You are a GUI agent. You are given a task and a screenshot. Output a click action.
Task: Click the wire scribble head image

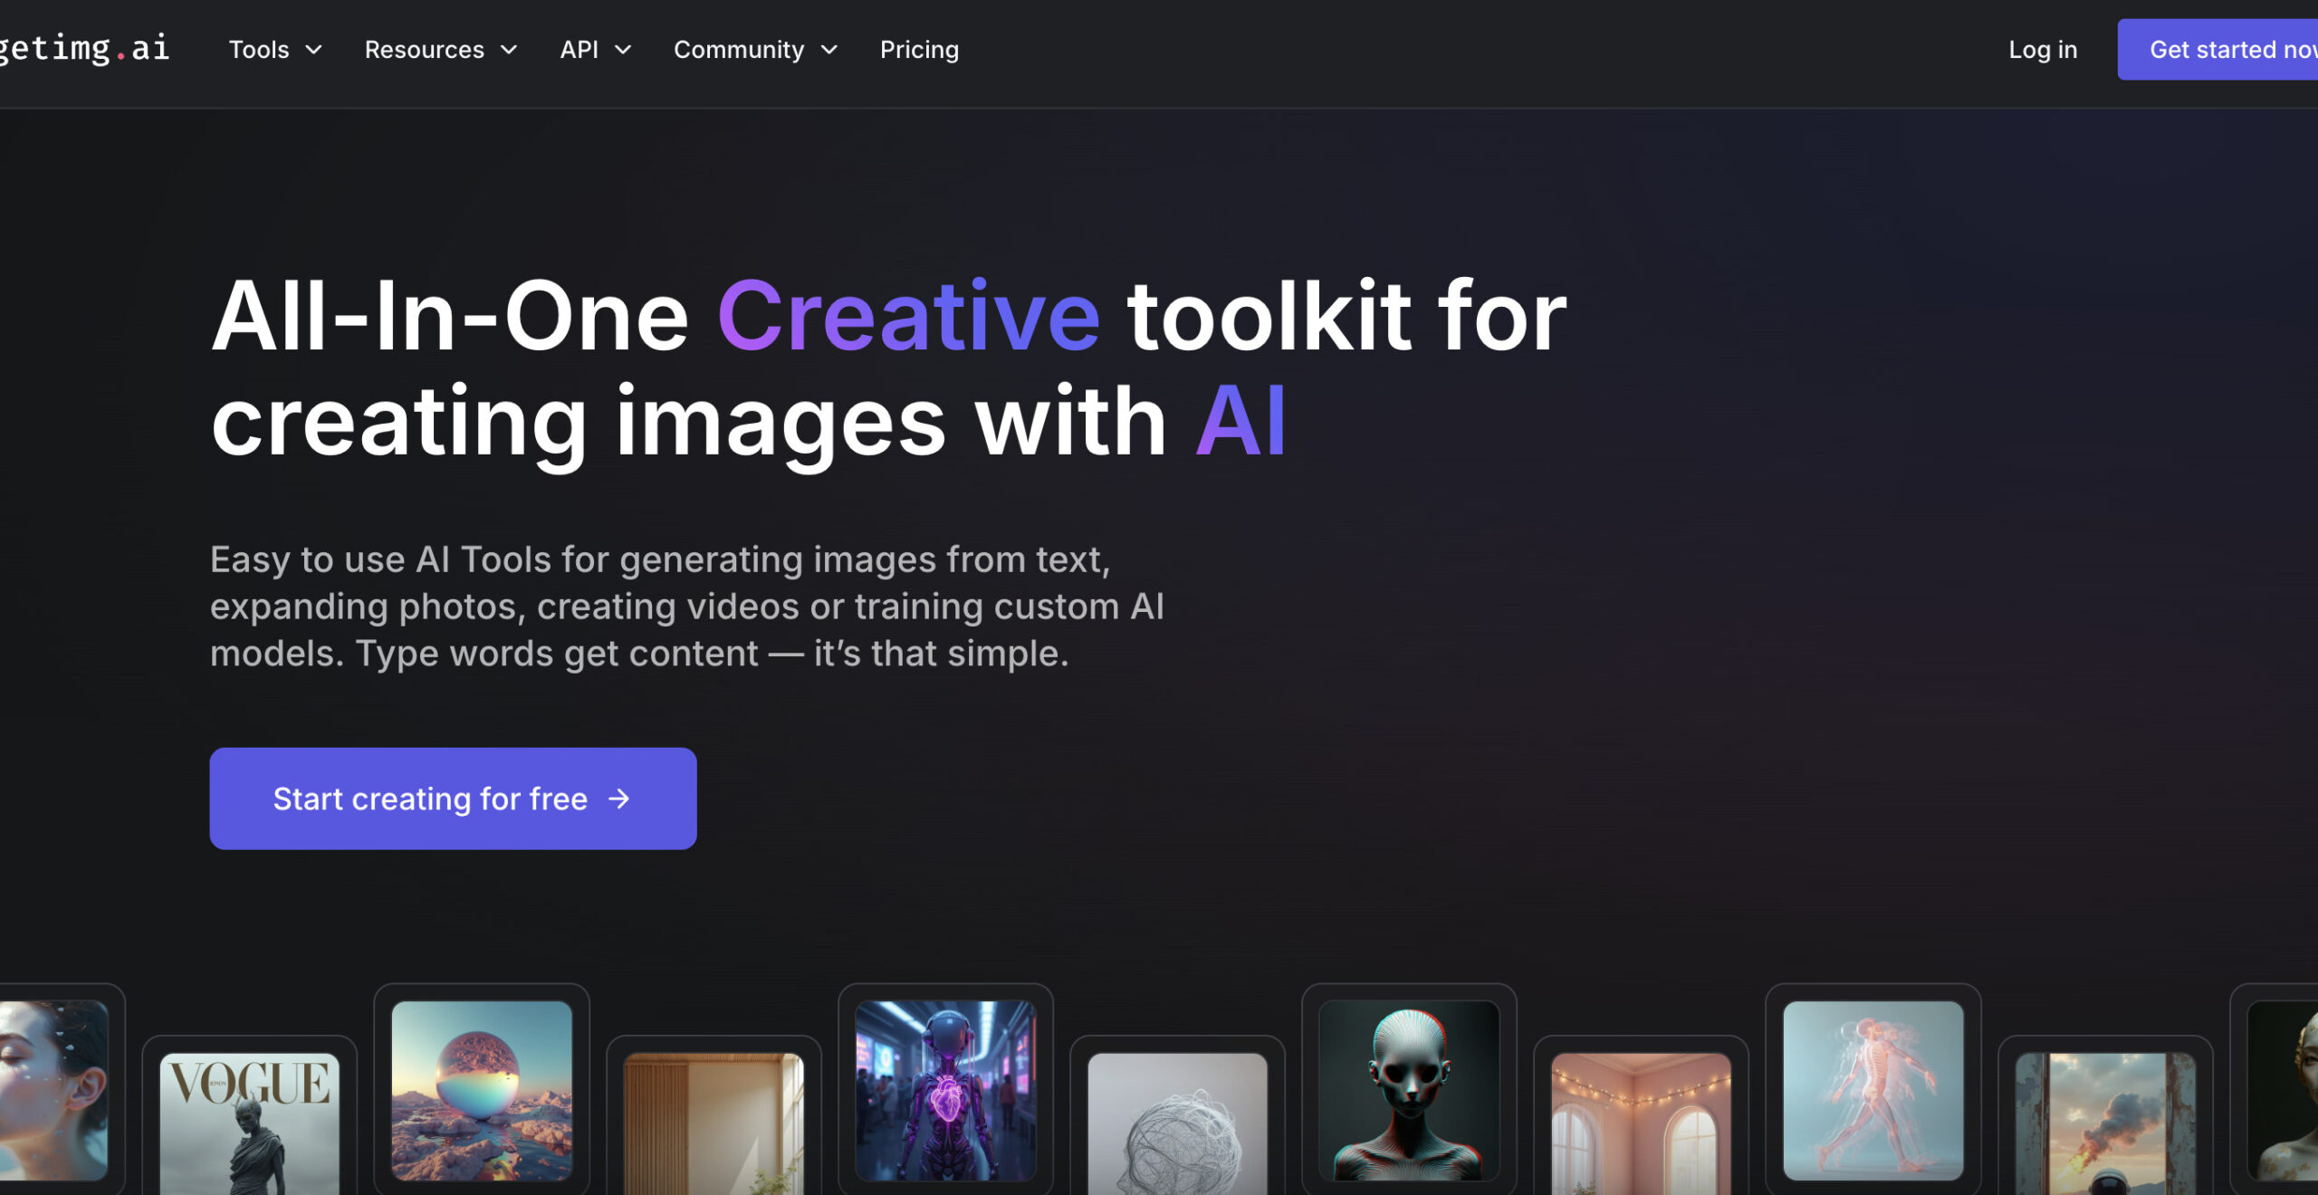[x=1177, y=1123]
